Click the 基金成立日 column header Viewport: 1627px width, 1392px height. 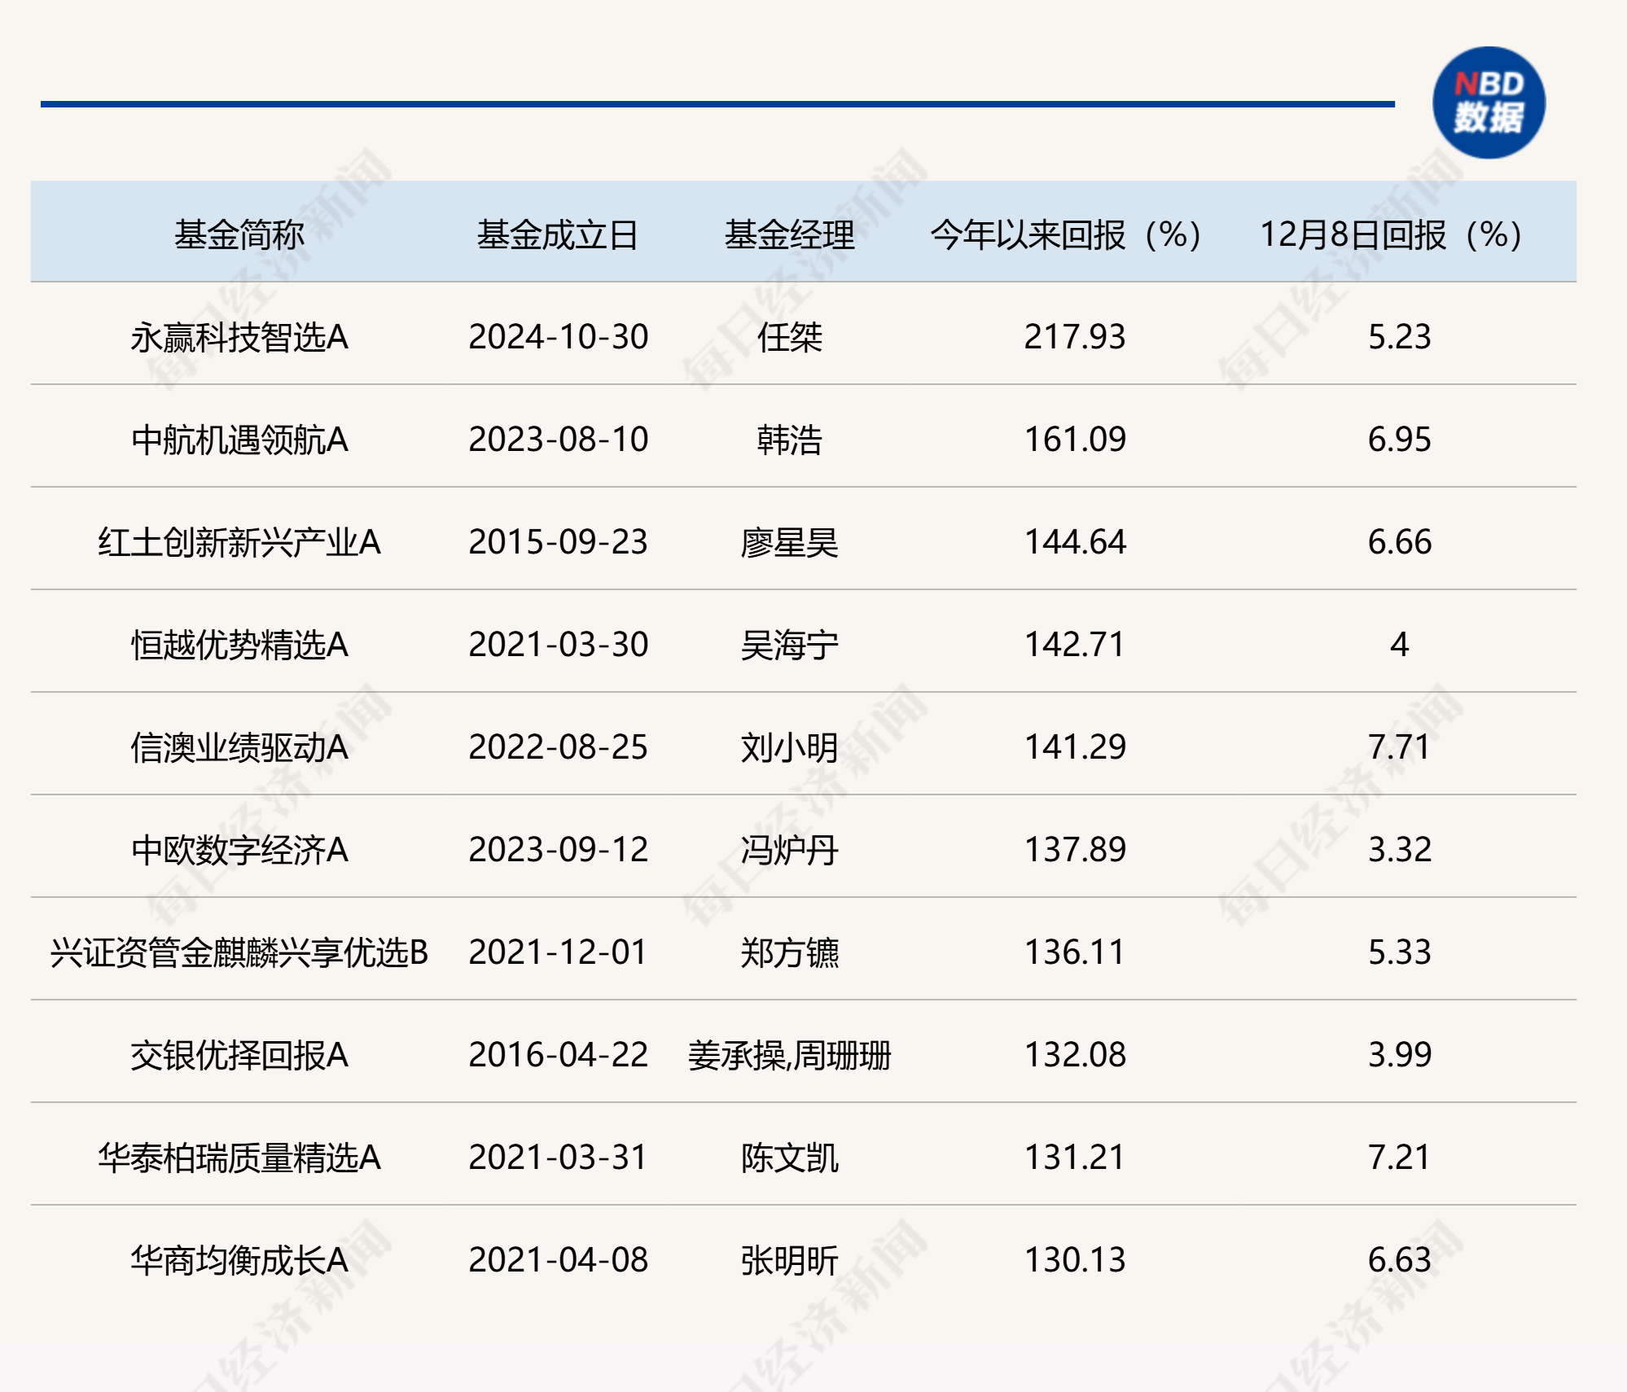[557, 234]
